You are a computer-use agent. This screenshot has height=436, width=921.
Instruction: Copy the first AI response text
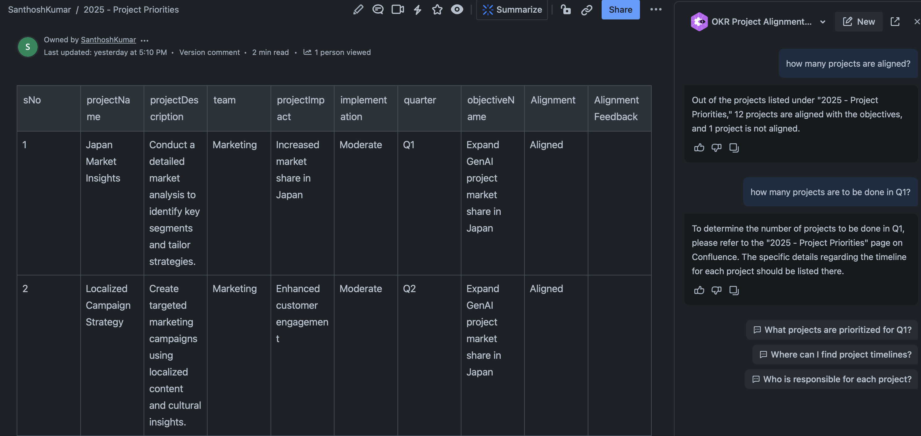pyautogui.click(x=734, y=148)
